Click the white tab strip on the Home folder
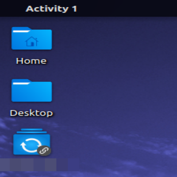 pos(21,31)
